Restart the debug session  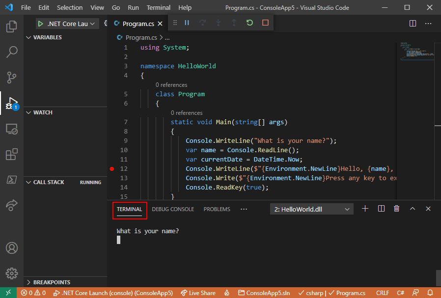pos(249,23)
